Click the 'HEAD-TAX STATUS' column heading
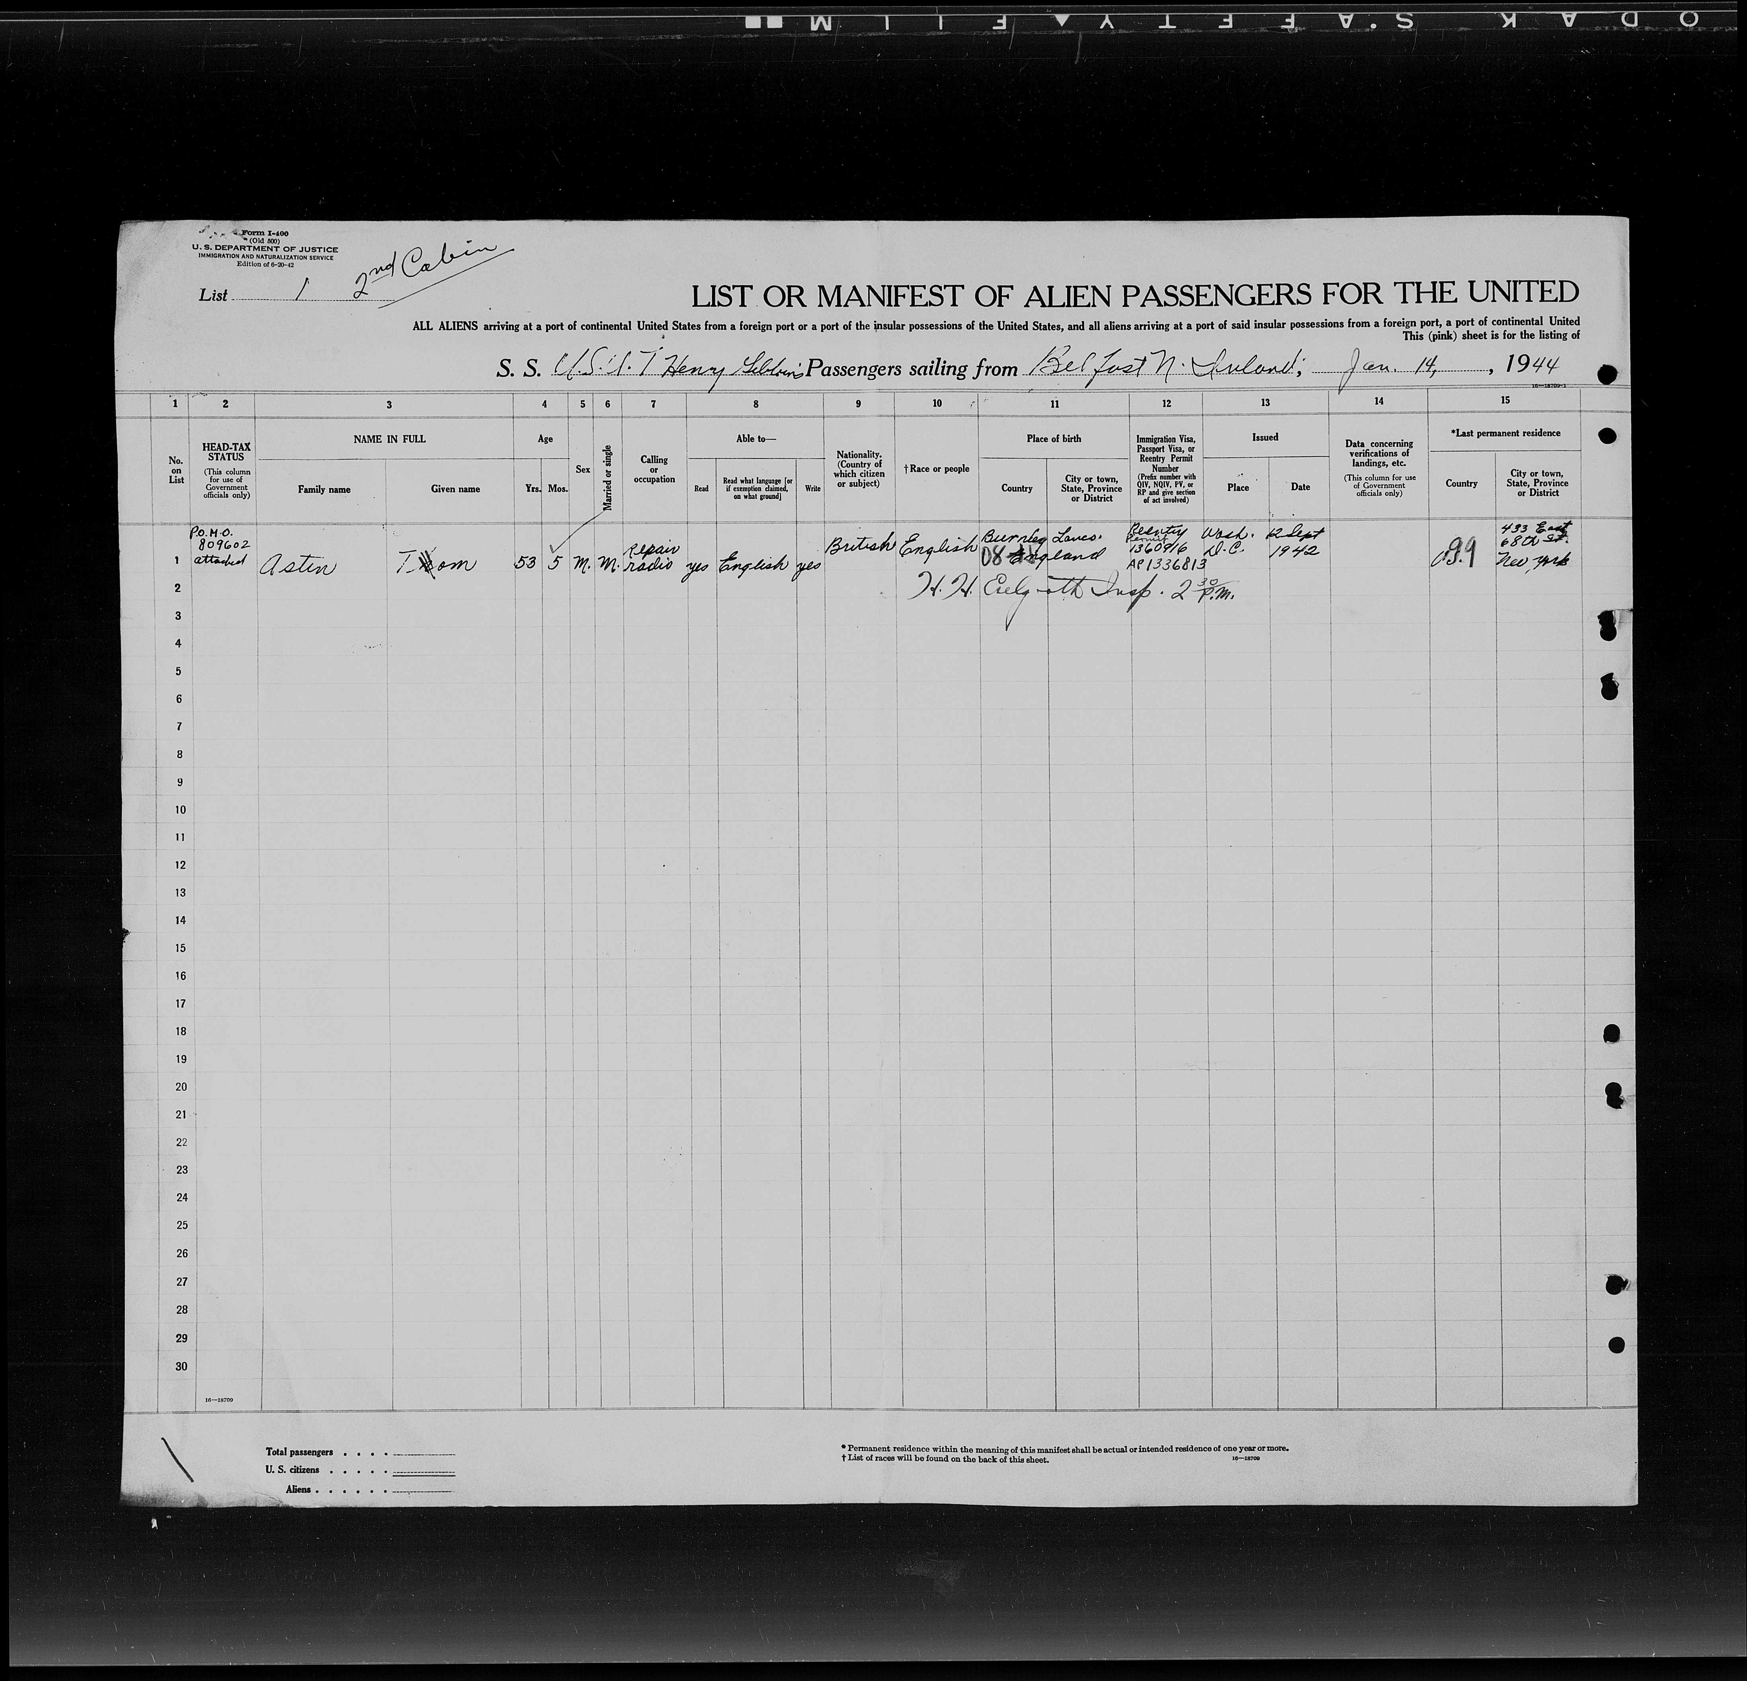This screenshot has width=1747, height=1681. click(x=226, y=452)
